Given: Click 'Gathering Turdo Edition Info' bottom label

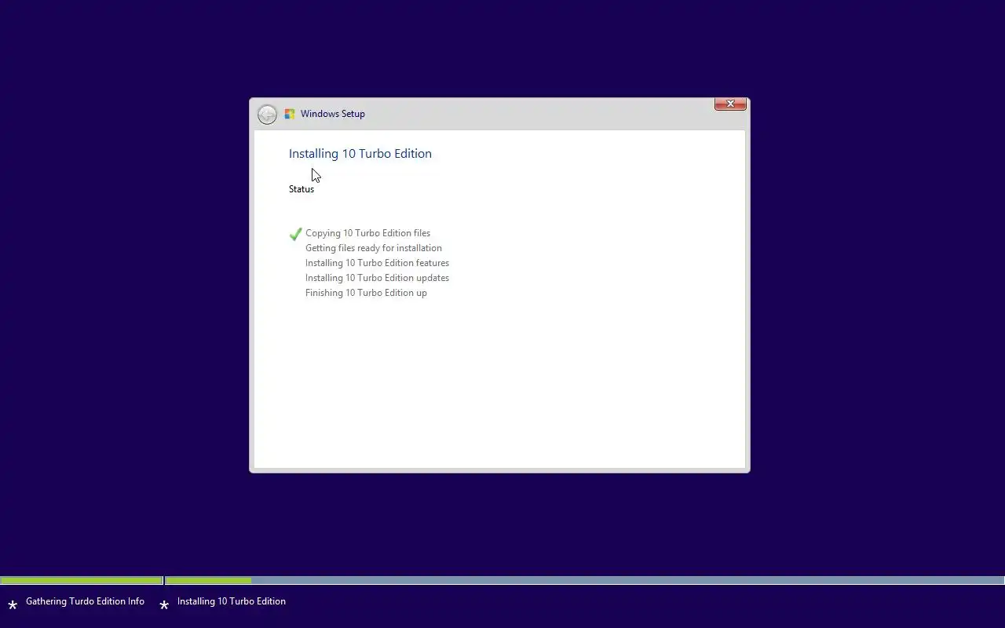Looking at the screenshot, I should [x=85, y=601].
